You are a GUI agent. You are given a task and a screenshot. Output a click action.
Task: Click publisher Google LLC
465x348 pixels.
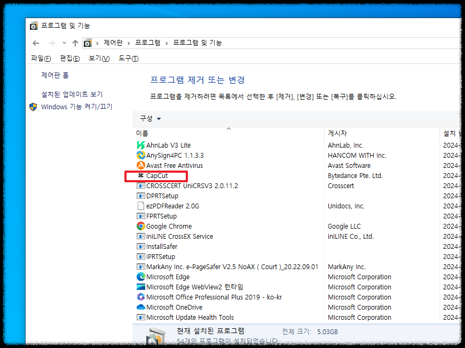(x=344, y=226)
